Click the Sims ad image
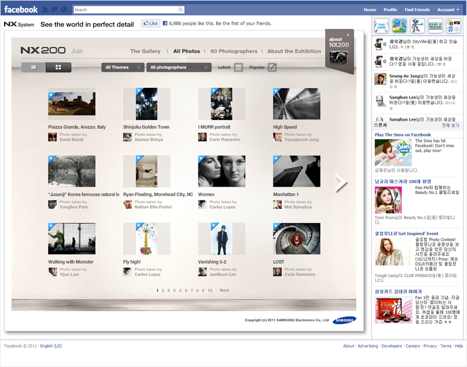 [x=393, y=153]
